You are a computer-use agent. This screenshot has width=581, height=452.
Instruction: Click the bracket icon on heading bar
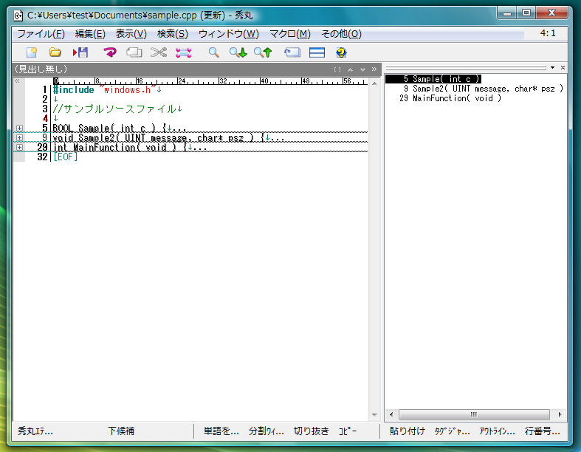coord(337,69)
